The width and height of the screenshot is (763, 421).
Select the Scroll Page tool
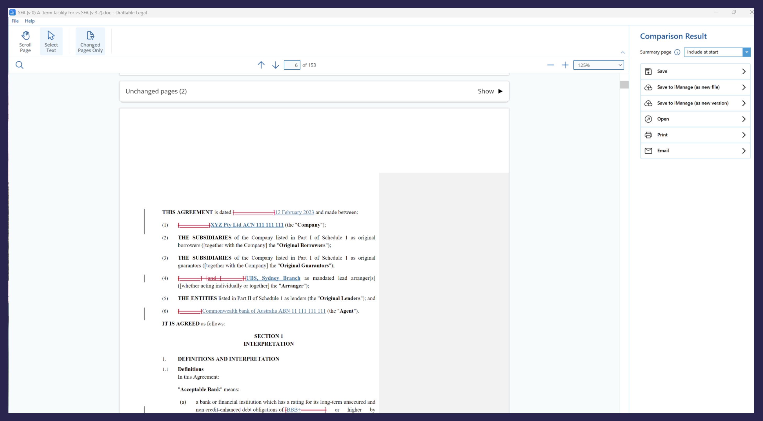25,41
